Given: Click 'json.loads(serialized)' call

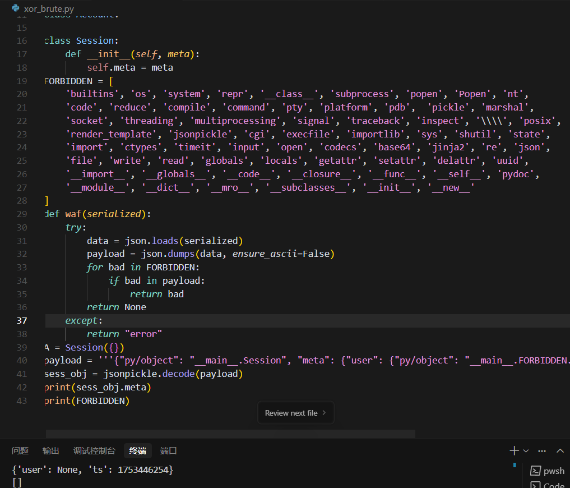Looking at the screenshot, I should click(184, 241).
